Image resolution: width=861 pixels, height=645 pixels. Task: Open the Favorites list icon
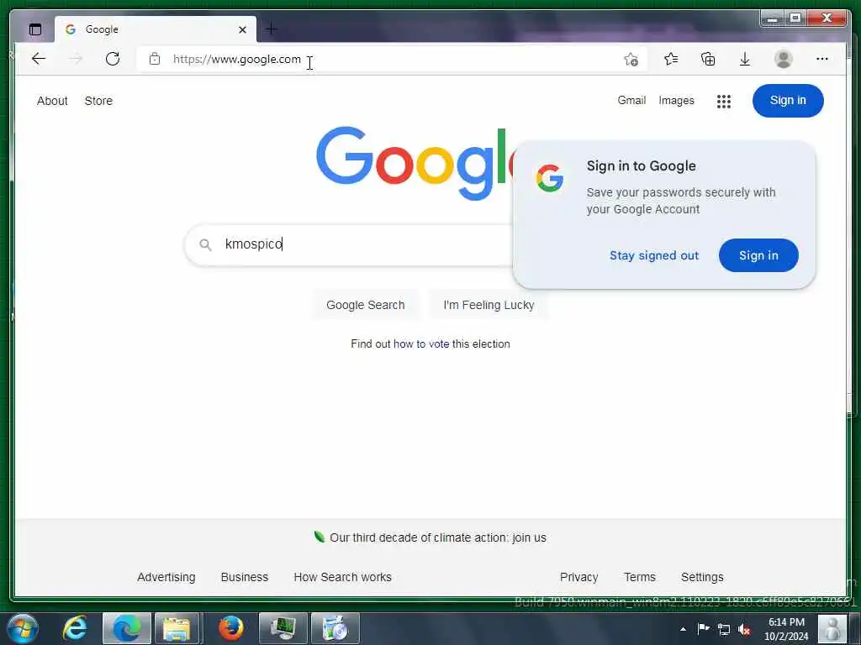pyautogui.click(x=670, y=59)
